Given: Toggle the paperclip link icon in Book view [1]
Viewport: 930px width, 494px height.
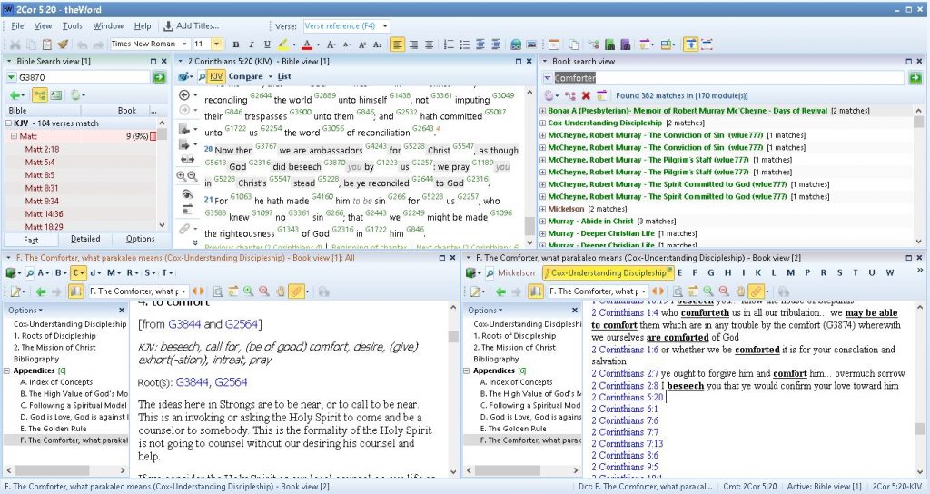Looking at the screenshot, I should pyautogui.click(x=296, y=291).
